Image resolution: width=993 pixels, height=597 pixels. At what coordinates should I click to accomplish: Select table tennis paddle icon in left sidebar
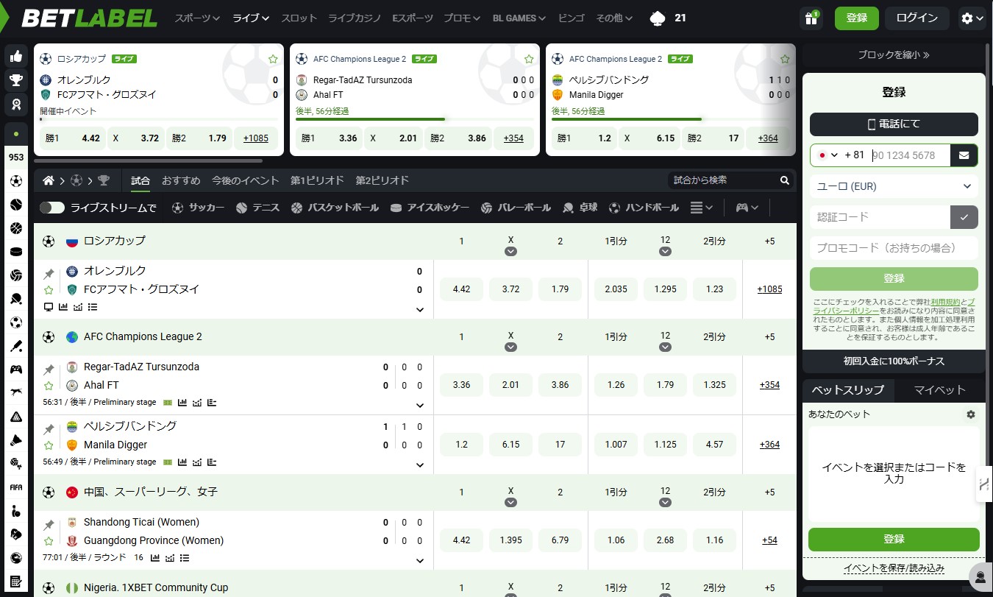coord(15,299)
